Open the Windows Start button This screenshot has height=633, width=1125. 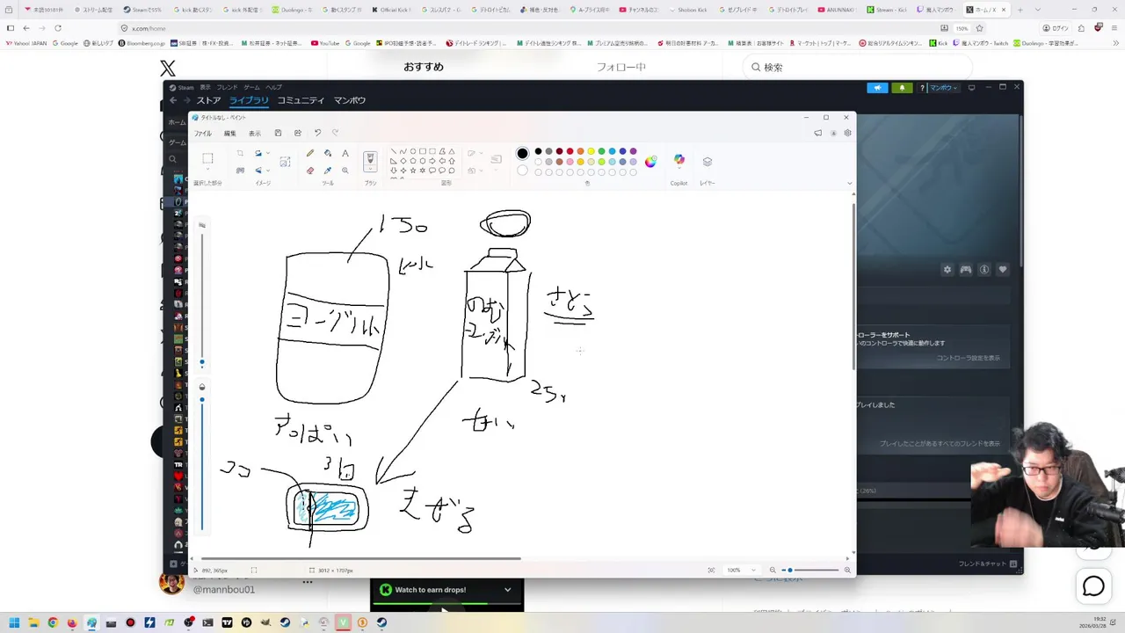[14, 622]
